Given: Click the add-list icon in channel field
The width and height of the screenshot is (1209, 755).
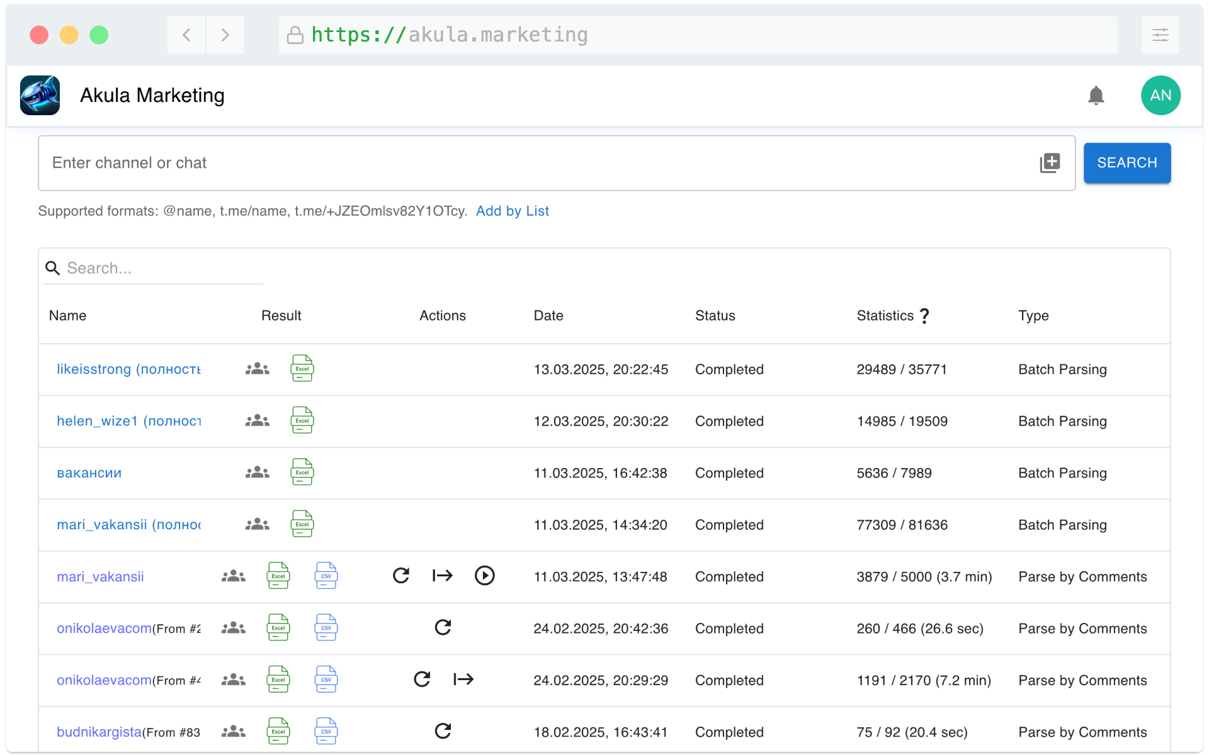Looking at the screenshot, I should click(1050, 163).
